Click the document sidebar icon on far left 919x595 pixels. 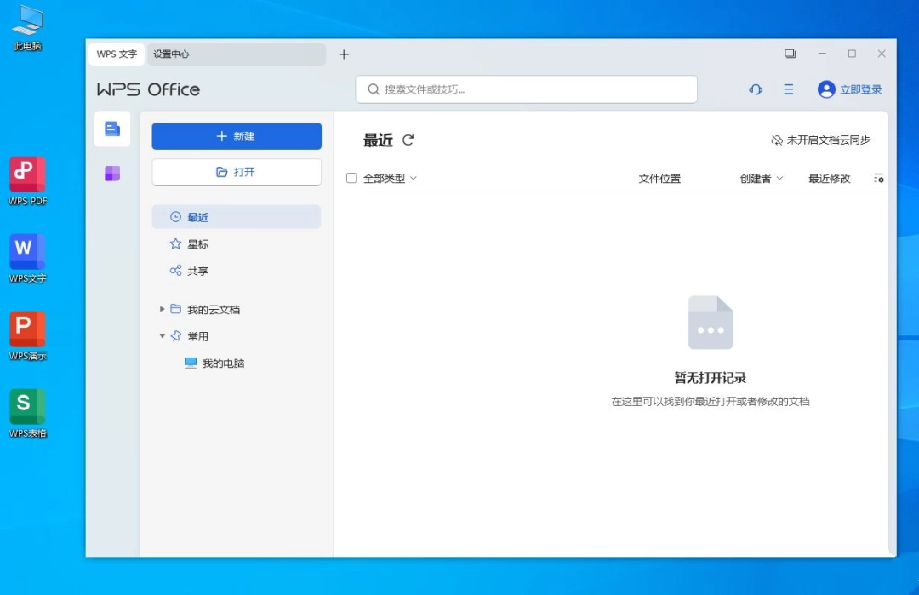(112, 129)
